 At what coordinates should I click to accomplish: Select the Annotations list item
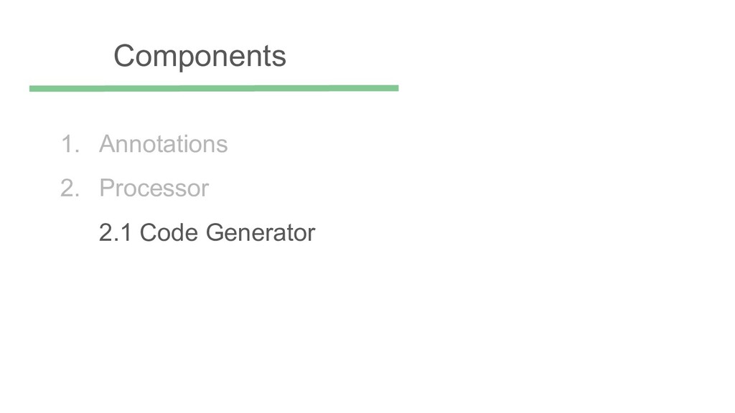click(163, 144)
